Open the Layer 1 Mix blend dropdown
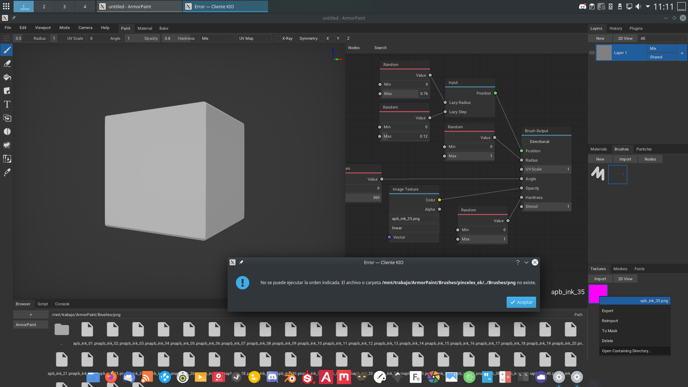Screen dimensions: 688x387 tap(661, 48)
